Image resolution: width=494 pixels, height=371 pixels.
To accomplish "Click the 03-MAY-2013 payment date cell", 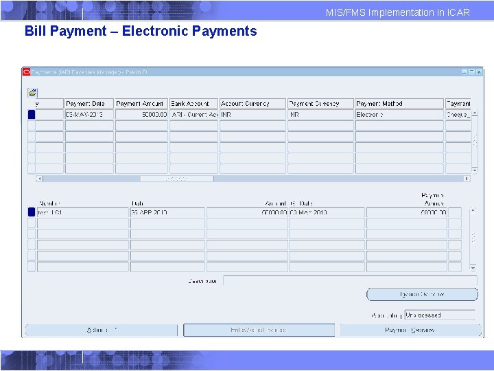I will (89, 115).
